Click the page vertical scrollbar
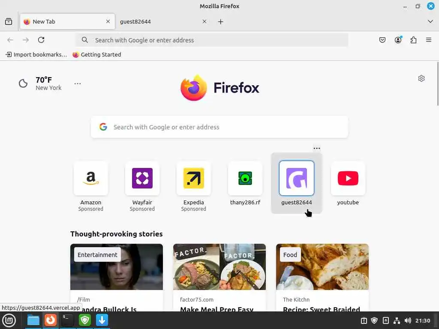 (437, 84)
